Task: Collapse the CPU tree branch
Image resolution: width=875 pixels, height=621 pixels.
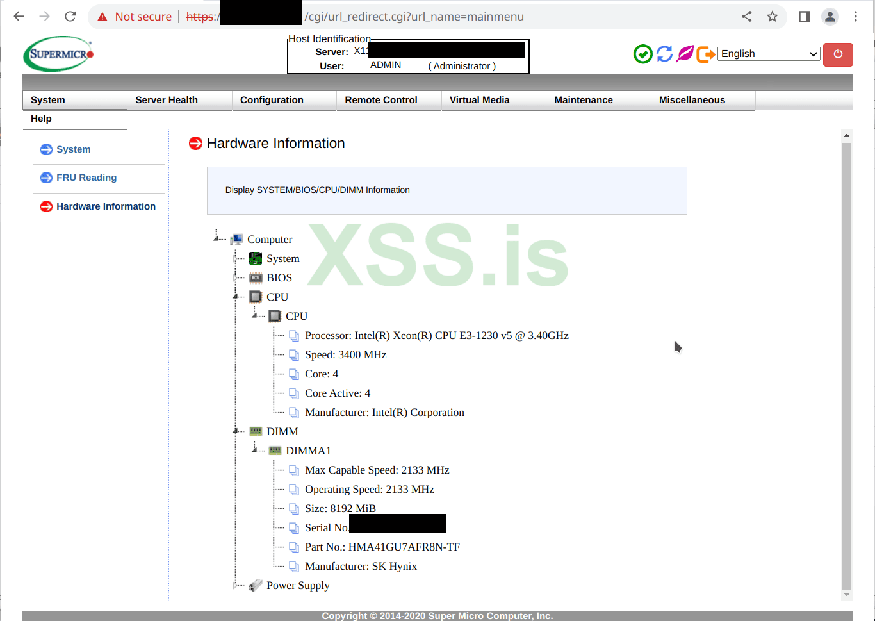Action: point(235,296)
